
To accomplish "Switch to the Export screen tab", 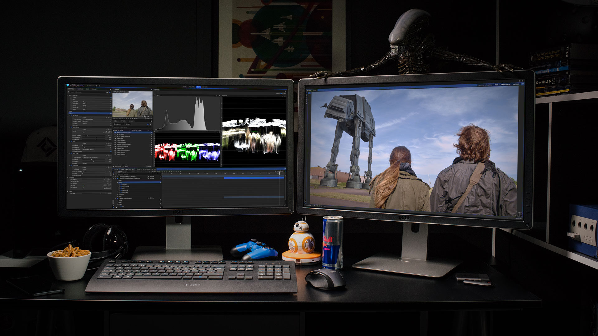I will tap(205, 87).
